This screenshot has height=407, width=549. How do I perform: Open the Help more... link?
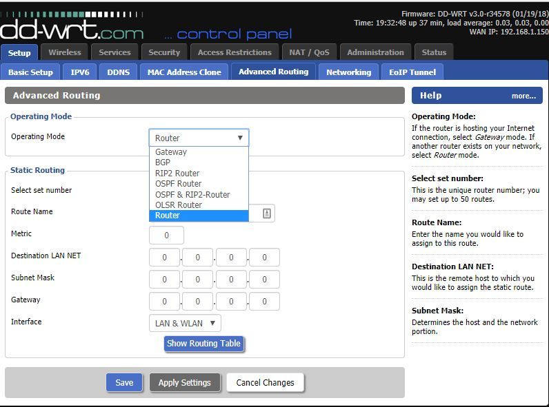pyautogui.click(x=523, y=96)
